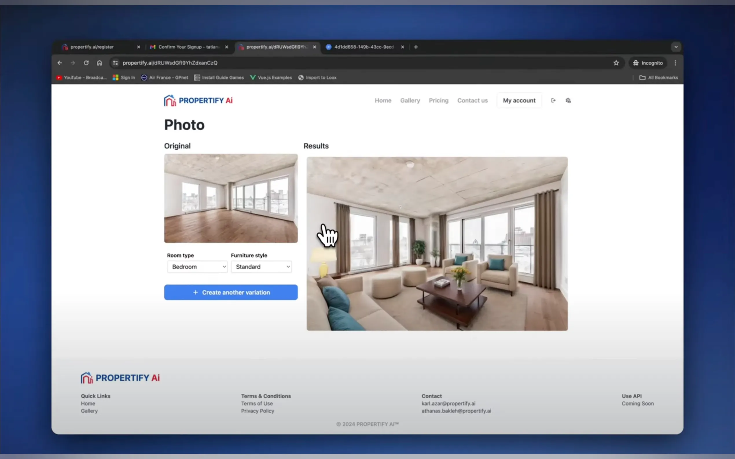
Task: Bookmark this page with the star icon
Action: pos(616,63)
